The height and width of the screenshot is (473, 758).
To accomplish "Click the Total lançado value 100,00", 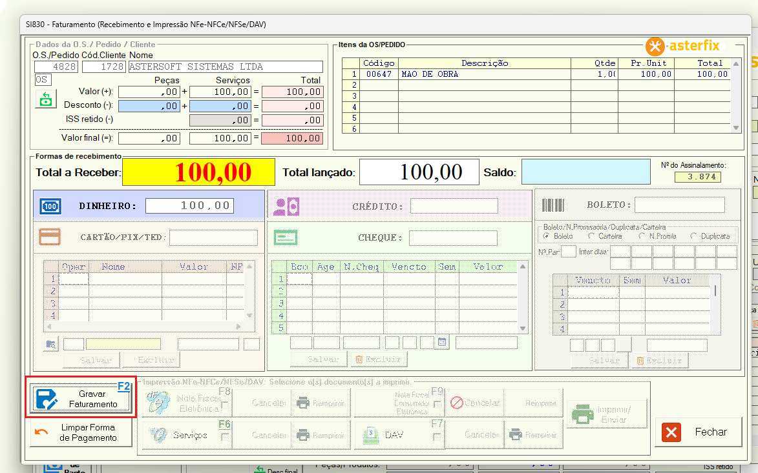I will (419, 172).
